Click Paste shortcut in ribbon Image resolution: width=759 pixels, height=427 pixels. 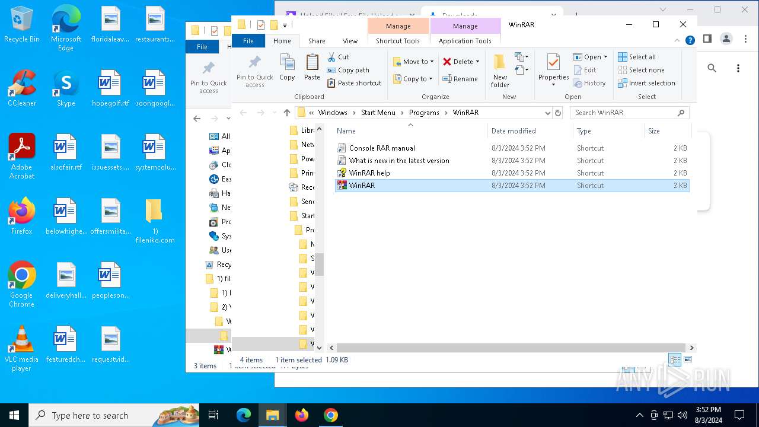[354, 83]
